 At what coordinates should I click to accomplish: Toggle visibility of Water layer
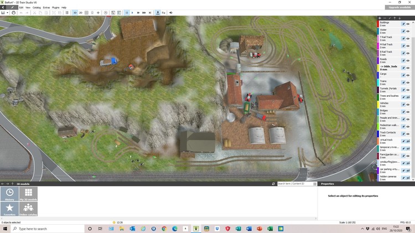(x=408, y=31)
